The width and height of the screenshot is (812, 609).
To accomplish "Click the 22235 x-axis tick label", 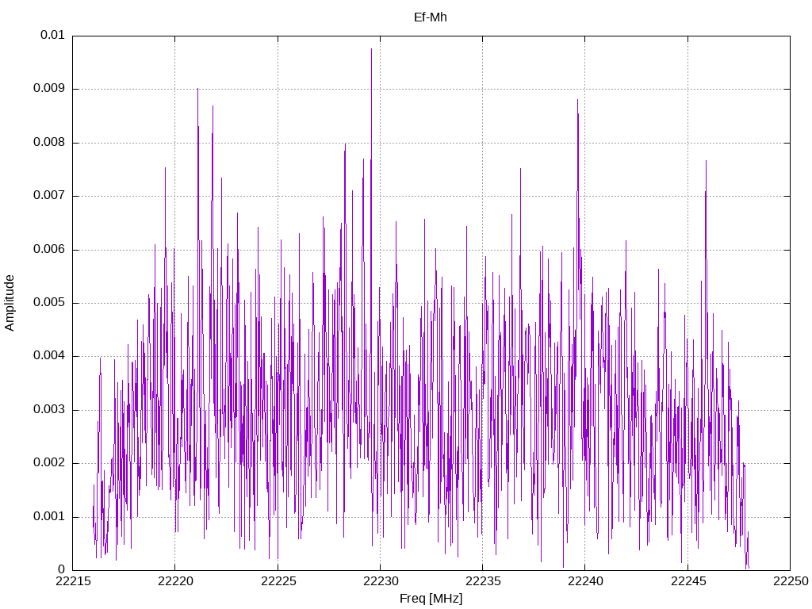I will point(483,581).
